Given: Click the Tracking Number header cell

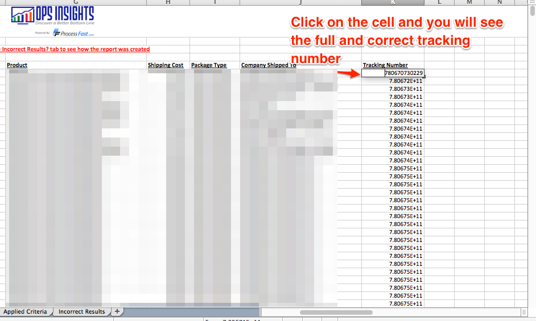Looking at the screenshot, I should (x=385, y=65).
